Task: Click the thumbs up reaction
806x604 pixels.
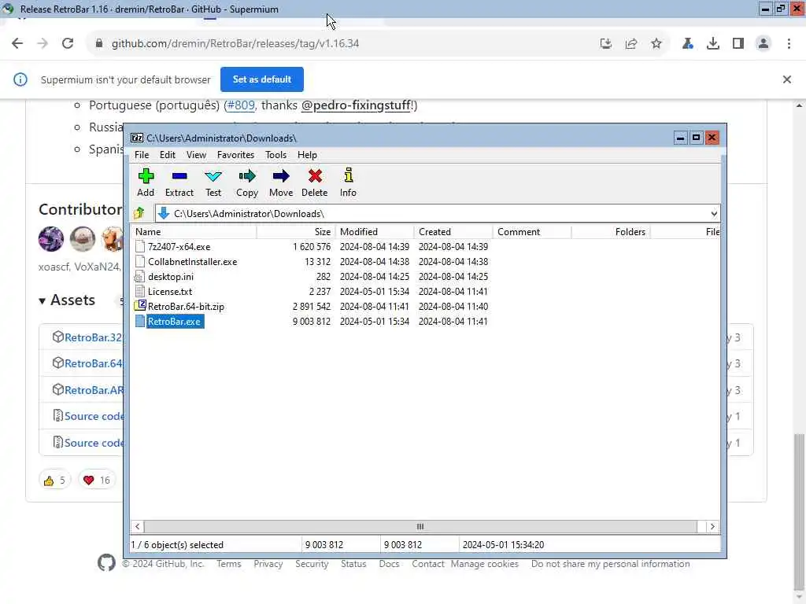Action: 55,481
